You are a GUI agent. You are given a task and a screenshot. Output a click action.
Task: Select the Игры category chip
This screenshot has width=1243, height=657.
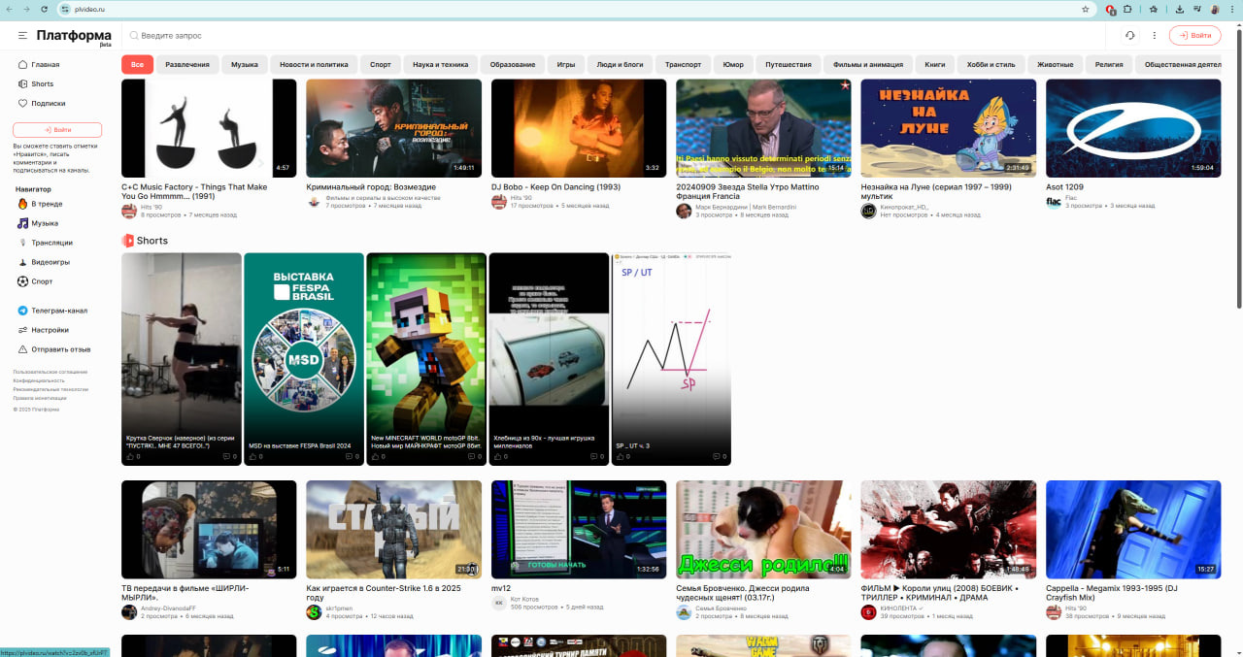(x=566, y=65)
